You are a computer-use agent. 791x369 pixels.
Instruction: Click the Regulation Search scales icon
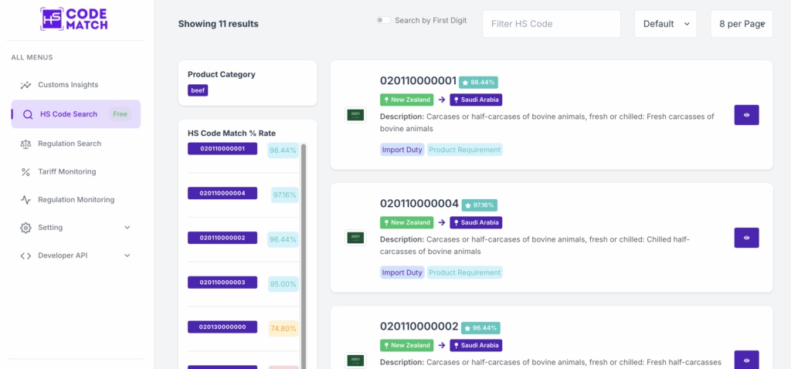coord(26,144)
